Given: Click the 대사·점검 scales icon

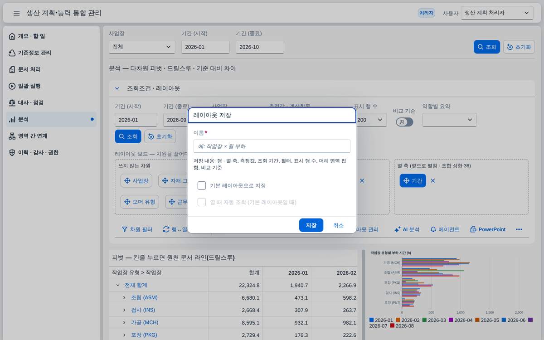Looking at the screenshot, I should pyautogui.click(x=12, y=103).
